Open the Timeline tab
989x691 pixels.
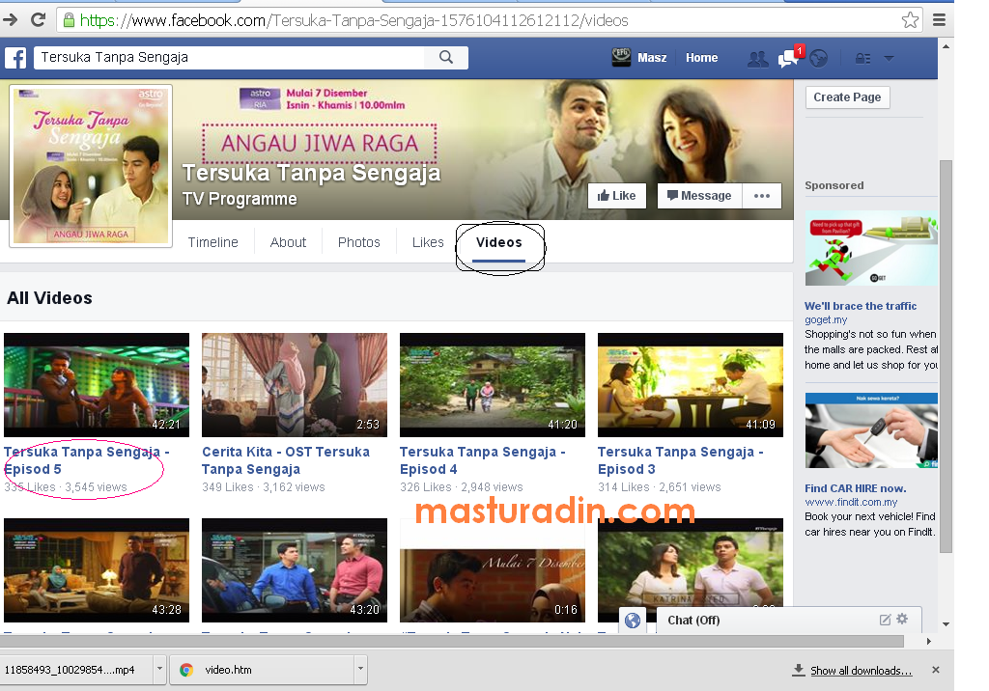point(213,242)
